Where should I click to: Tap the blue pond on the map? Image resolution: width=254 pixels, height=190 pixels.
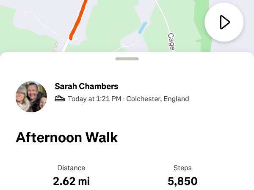click(142, 28)
